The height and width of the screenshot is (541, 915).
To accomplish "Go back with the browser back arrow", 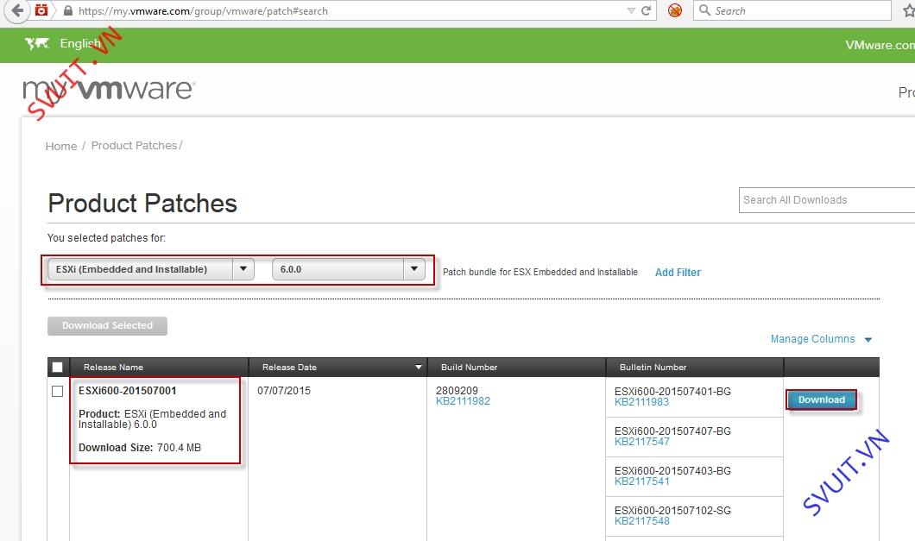I will tap(17, 10).
